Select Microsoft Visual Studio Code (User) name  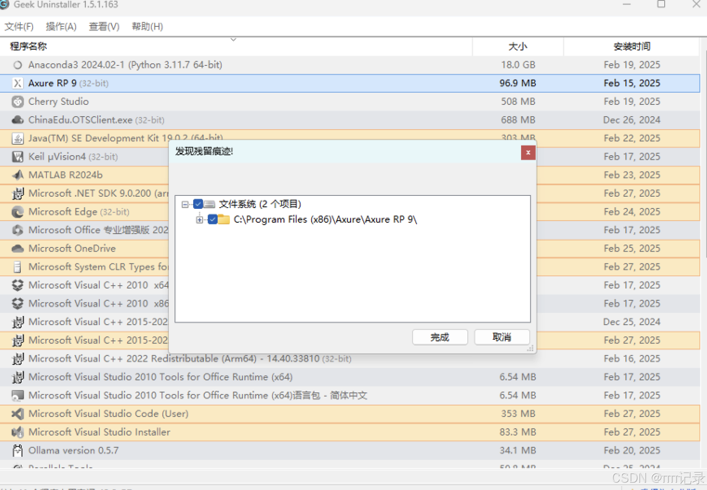click(x=109, y=414)
